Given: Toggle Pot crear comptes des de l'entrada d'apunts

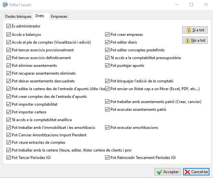Looking at the screenshot, I should pyautogui.click(x=8, y=97).
